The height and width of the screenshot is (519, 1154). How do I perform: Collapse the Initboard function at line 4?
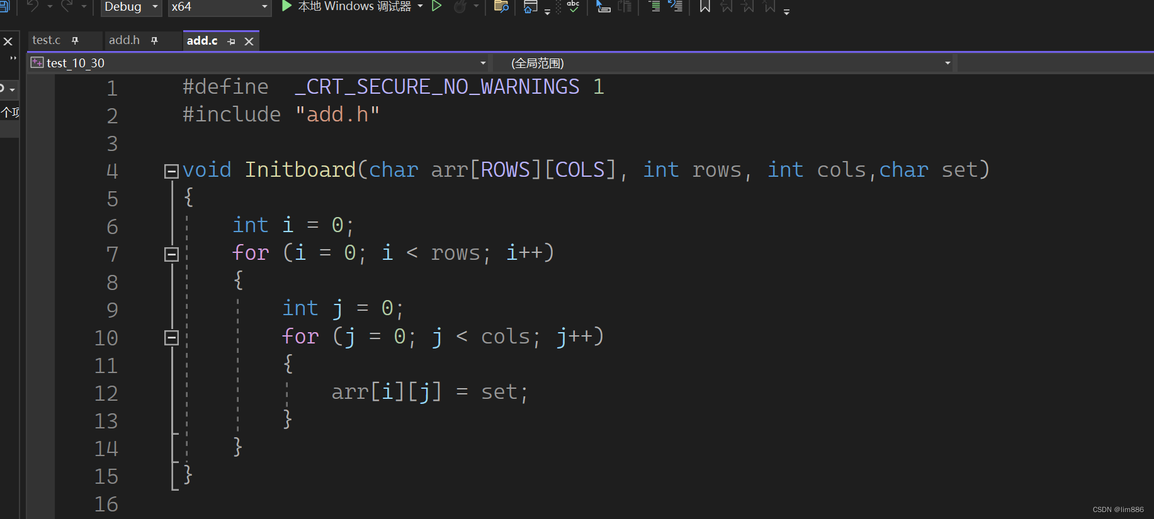tap(171, 171)
